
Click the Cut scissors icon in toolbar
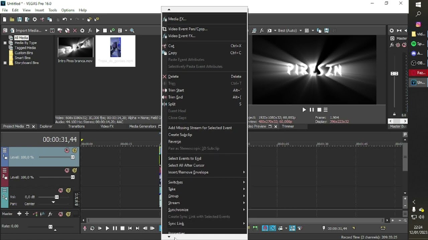click(42, 19)
